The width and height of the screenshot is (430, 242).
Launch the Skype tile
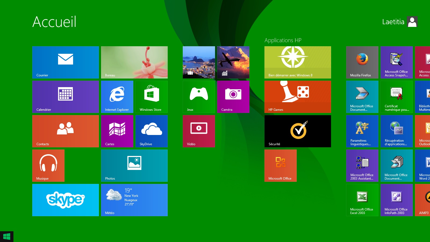pos(66,200)
